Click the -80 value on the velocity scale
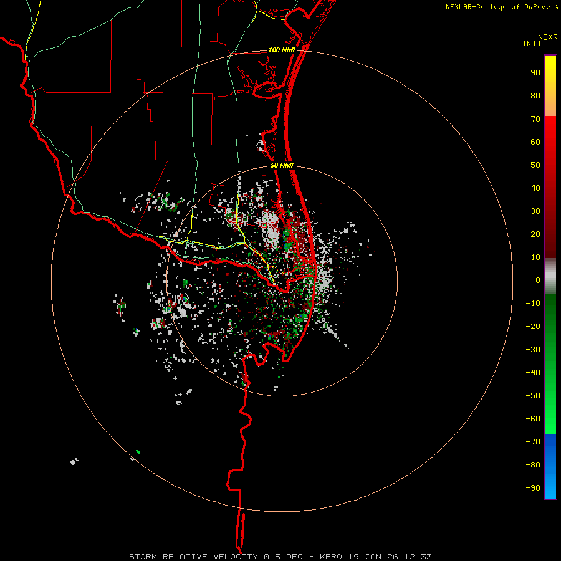The image size is (561, 561). coord(533,465)
